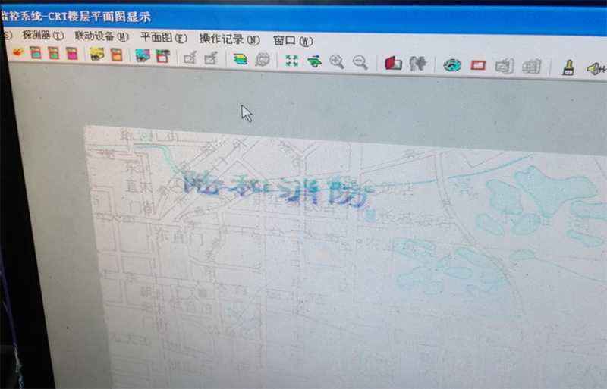
Task: Click the green arrow over layer icon
Action: (x=314, y=62)
